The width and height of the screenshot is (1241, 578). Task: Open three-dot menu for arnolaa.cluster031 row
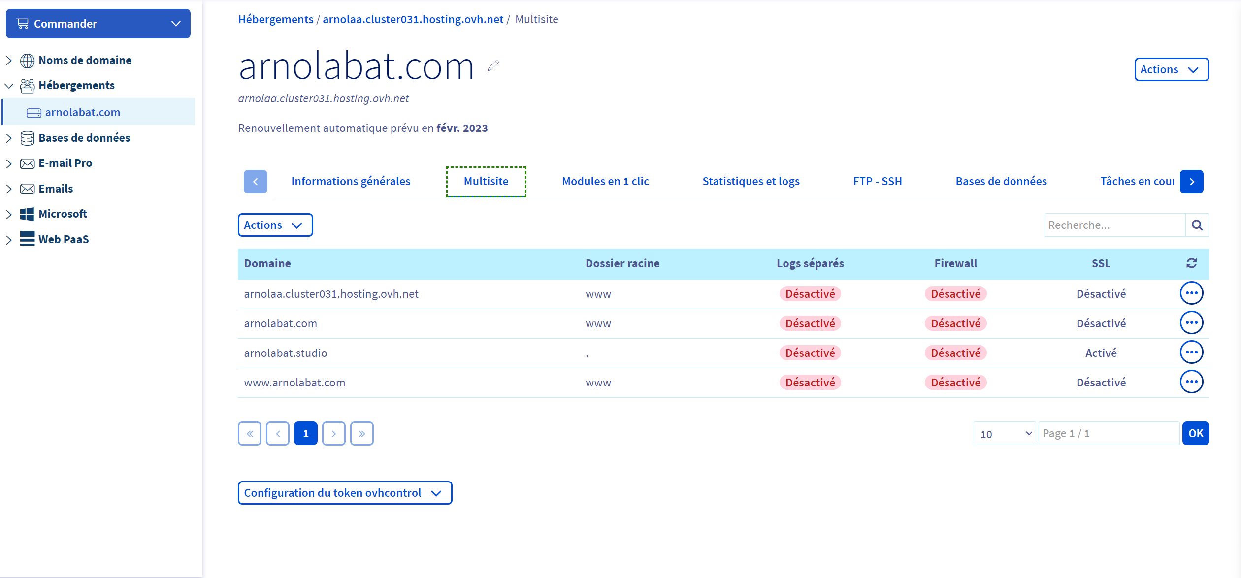click(1191, 293)
